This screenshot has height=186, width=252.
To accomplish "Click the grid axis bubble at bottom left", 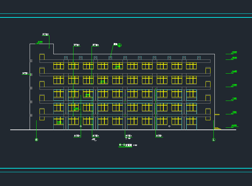I will [x=37, y=140].
